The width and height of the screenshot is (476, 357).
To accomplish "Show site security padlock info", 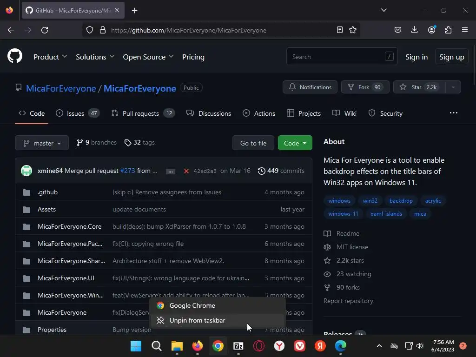I will (103, 30).
